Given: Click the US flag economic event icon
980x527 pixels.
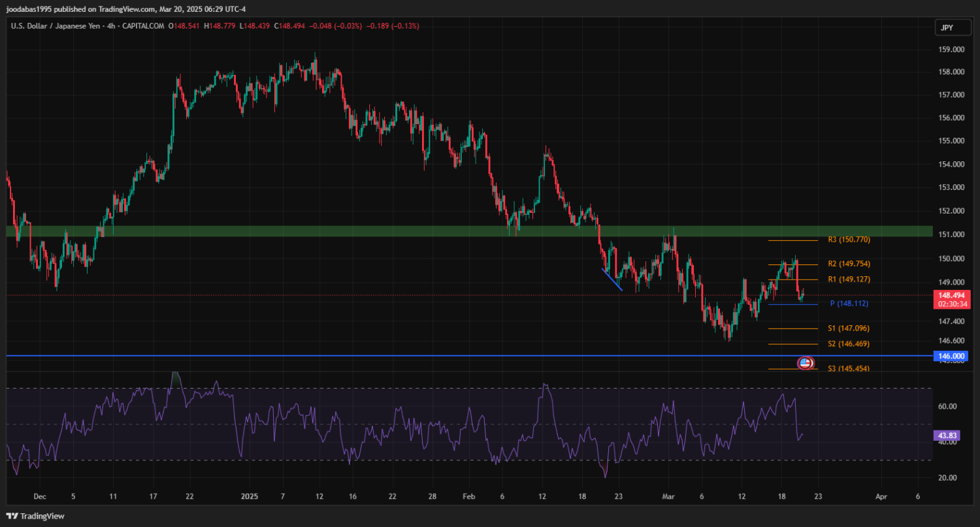Looking at the screenshot, I should (805, 363).
